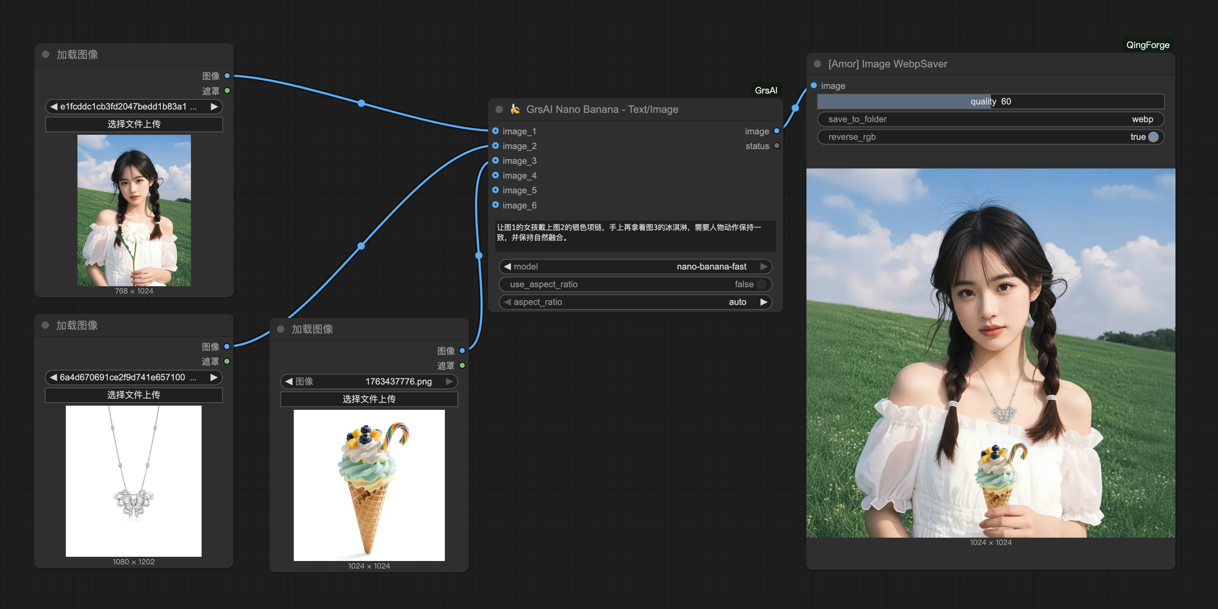Click next arrow on aspect_ratio selector
The height and width of the screenshot is (609, 1218).
(763, 302)
